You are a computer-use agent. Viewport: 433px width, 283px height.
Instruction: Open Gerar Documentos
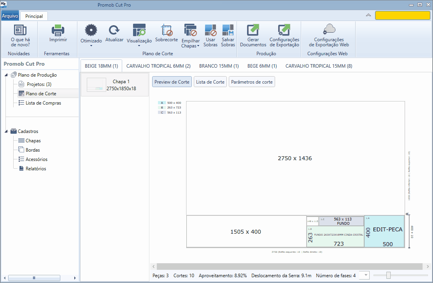coord(253,30)
